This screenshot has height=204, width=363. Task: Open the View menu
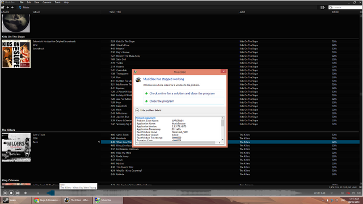click(36, 2)
